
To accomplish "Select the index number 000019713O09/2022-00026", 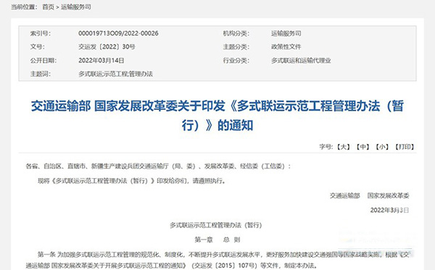I will (118, 33).
